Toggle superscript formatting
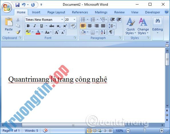This screenshot has width=170, height=134. (65, 26)
